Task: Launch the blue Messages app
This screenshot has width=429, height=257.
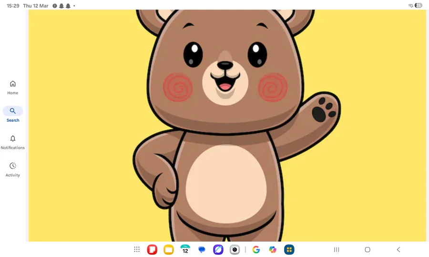Action: [202, 250]
